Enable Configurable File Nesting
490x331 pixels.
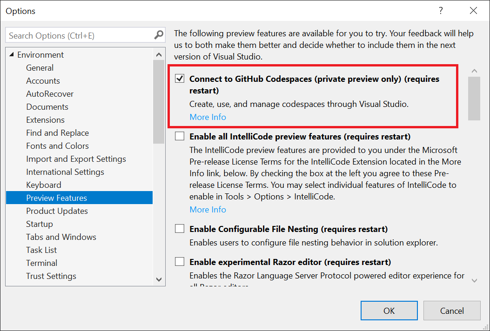180,228
